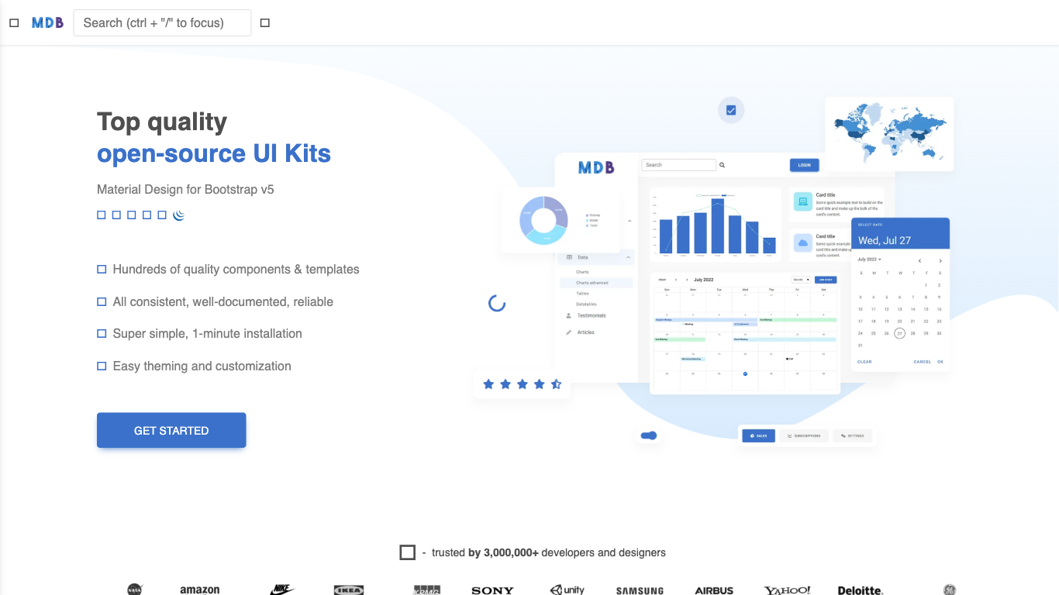Viewport: 1059px width, 595px height.
Task: Click the square icon right of search box
Action: [x=265, y=23]
